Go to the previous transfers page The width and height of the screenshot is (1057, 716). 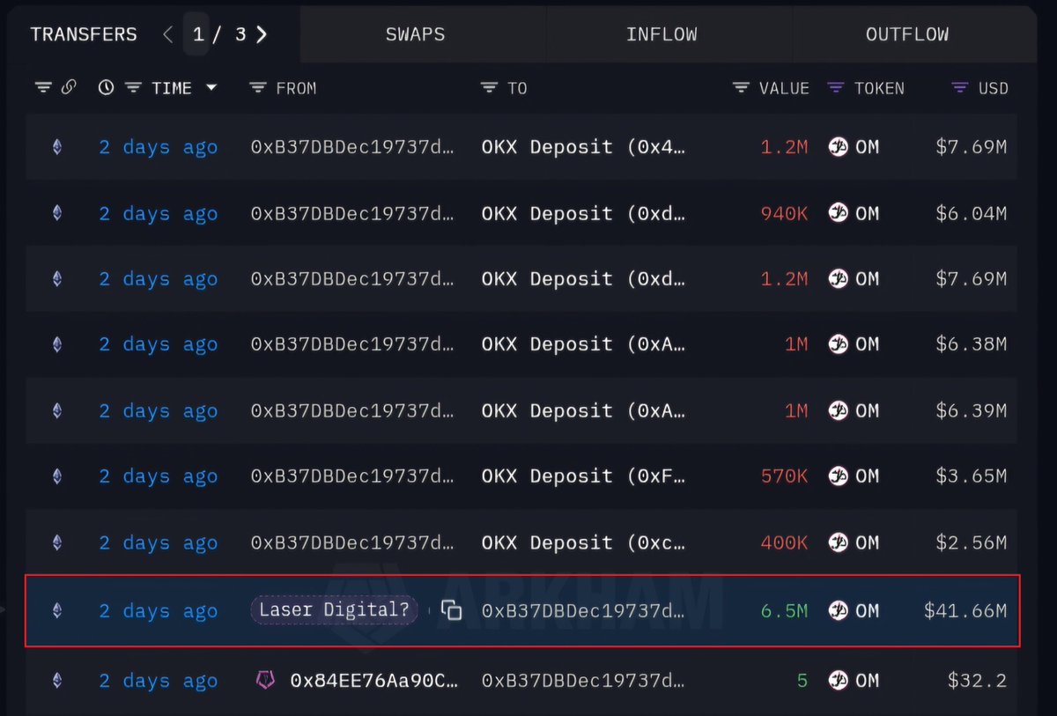coord(168,34)
